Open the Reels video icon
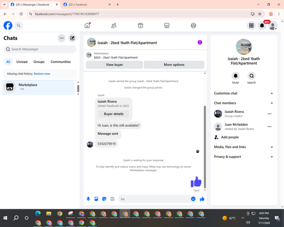 140,26
